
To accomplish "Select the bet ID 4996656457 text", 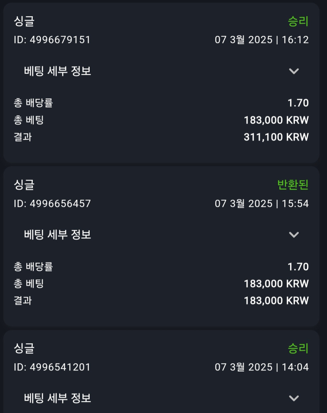I will point(52,204).
